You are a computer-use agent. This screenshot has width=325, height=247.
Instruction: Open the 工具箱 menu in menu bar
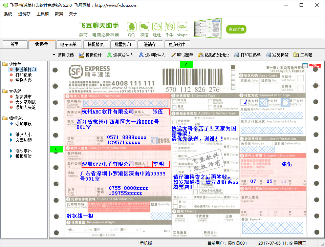coord(43,14)
